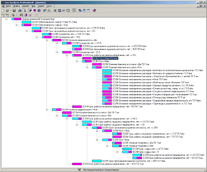Click the blue round toolbar icon
Viewport: 207px width, 172px height.
click(x=39, y=11)
